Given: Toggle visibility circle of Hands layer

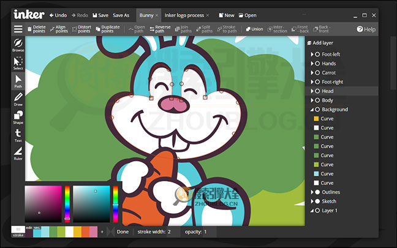Looking at the screenshot, I should point(317,64).
